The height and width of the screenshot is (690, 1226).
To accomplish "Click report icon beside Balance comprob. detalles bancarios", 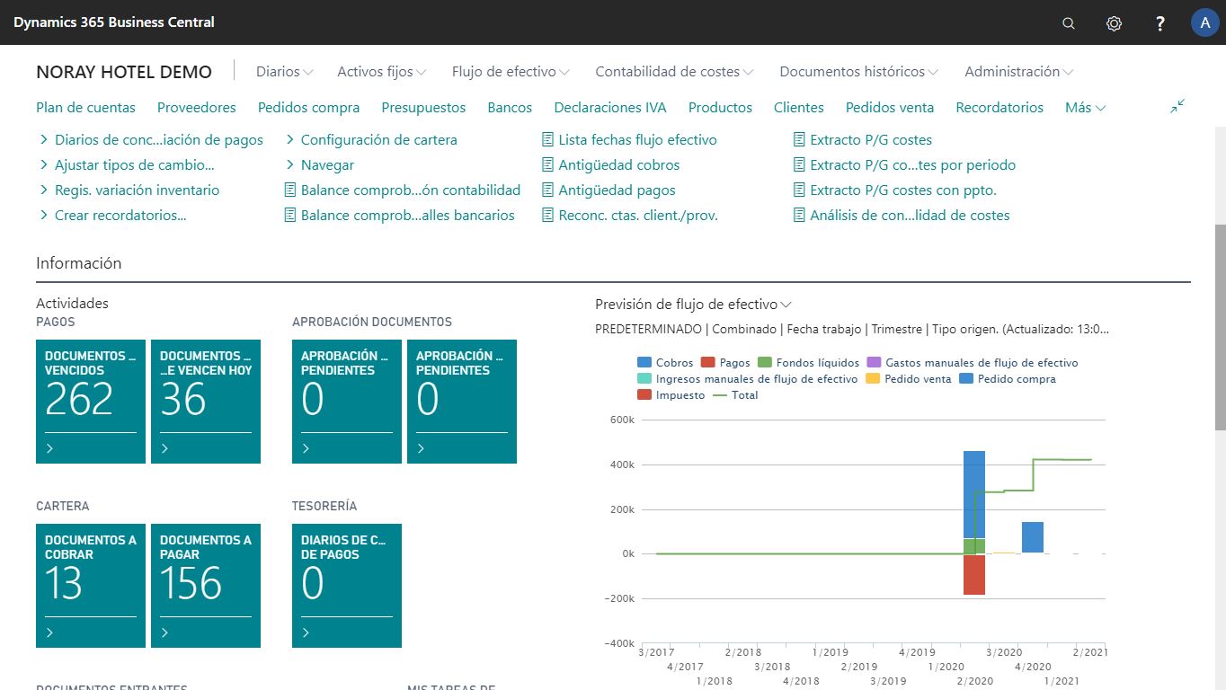I will [x=289, y=216].
